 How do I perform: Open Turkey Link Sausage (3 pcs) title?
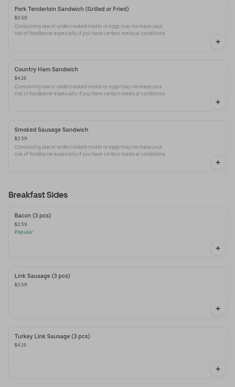[52, 337]
